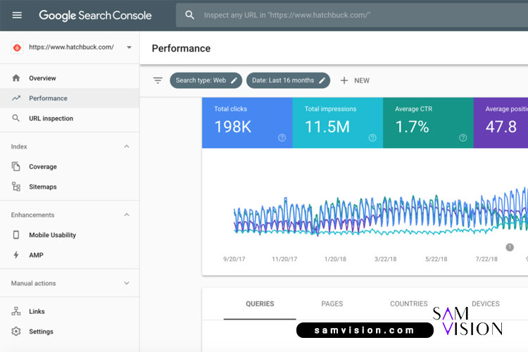Toggle the Average CTR metric card
This screenshot has width=528, height=352.
(x=428, y=123)
